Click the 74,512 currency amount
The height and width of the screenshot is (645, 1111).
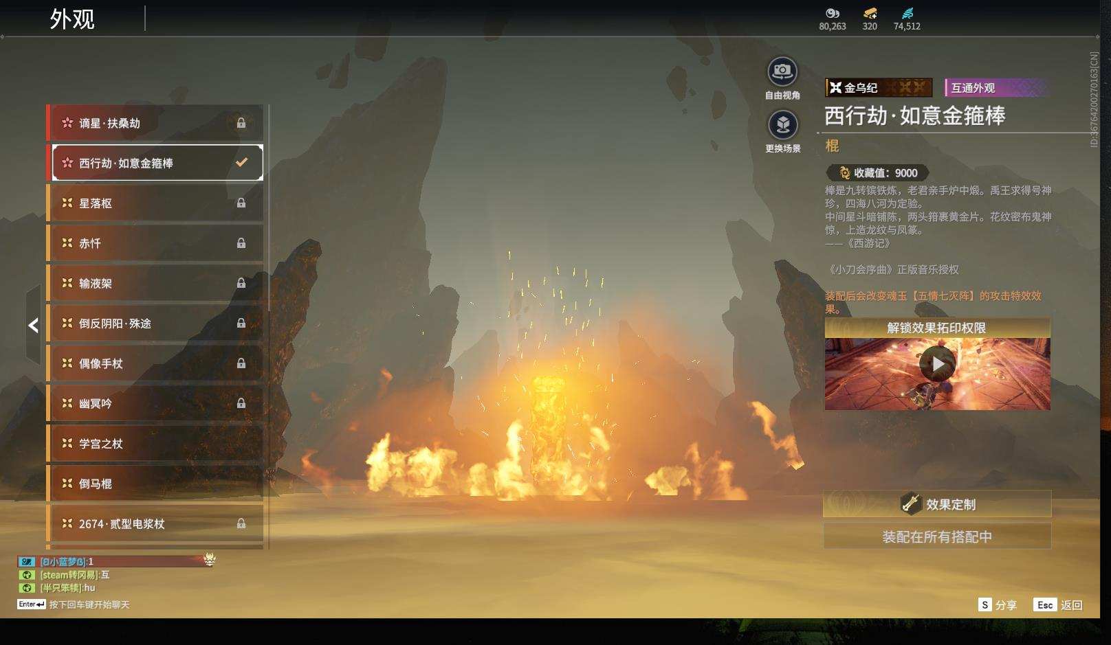tap(907, 26)
